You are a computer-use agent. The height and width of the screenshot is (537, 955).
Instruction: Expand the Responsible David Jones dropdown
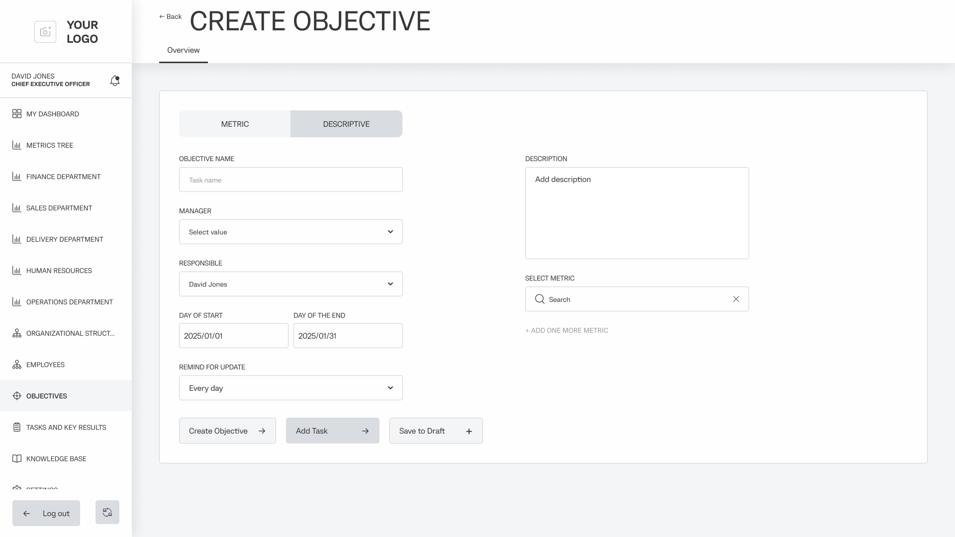[290, 284]
